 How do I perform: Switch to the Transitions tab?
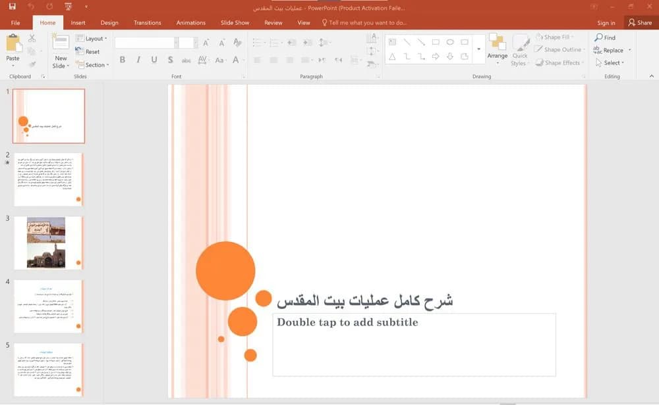point(148,22)
